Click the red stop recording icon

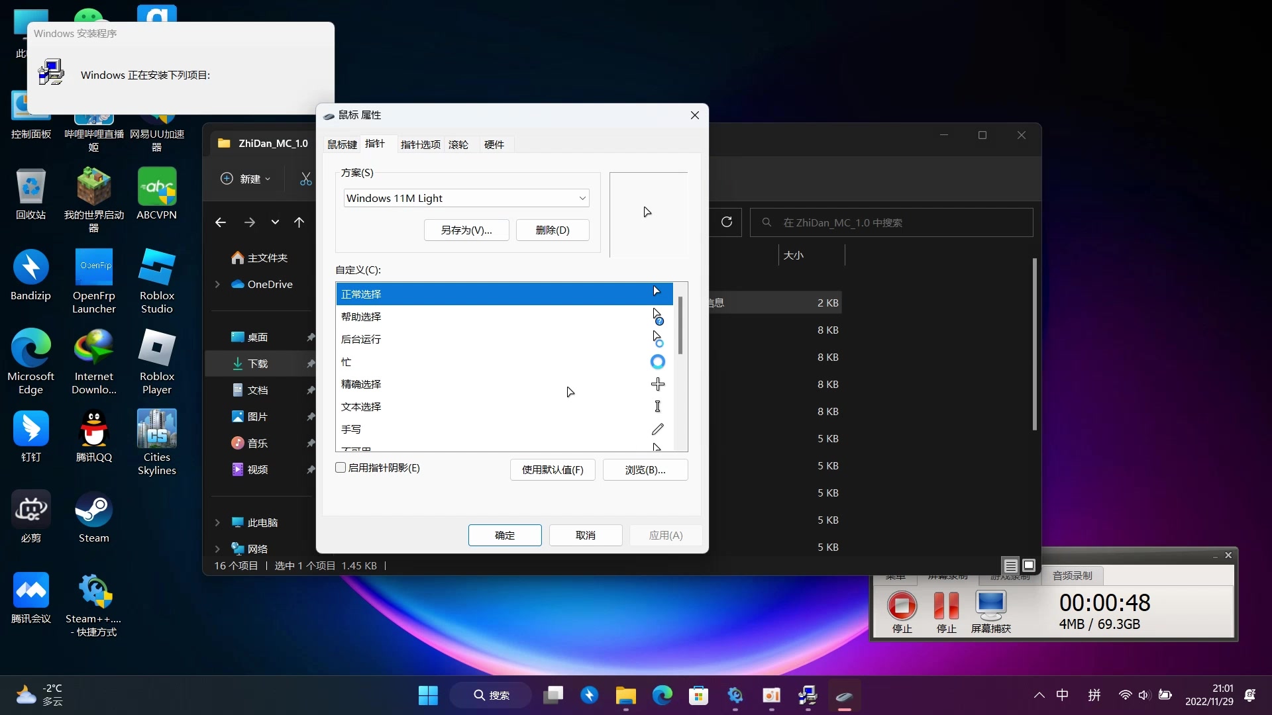pos(902,605)
